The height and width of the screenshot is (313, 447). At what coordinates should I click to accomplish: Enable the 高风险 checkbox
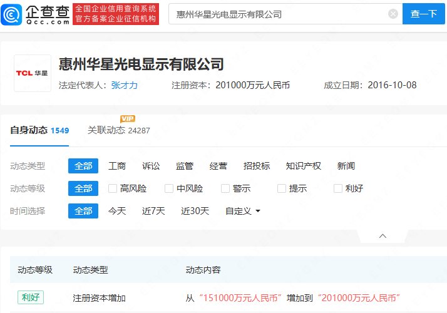tap(113, 188)
